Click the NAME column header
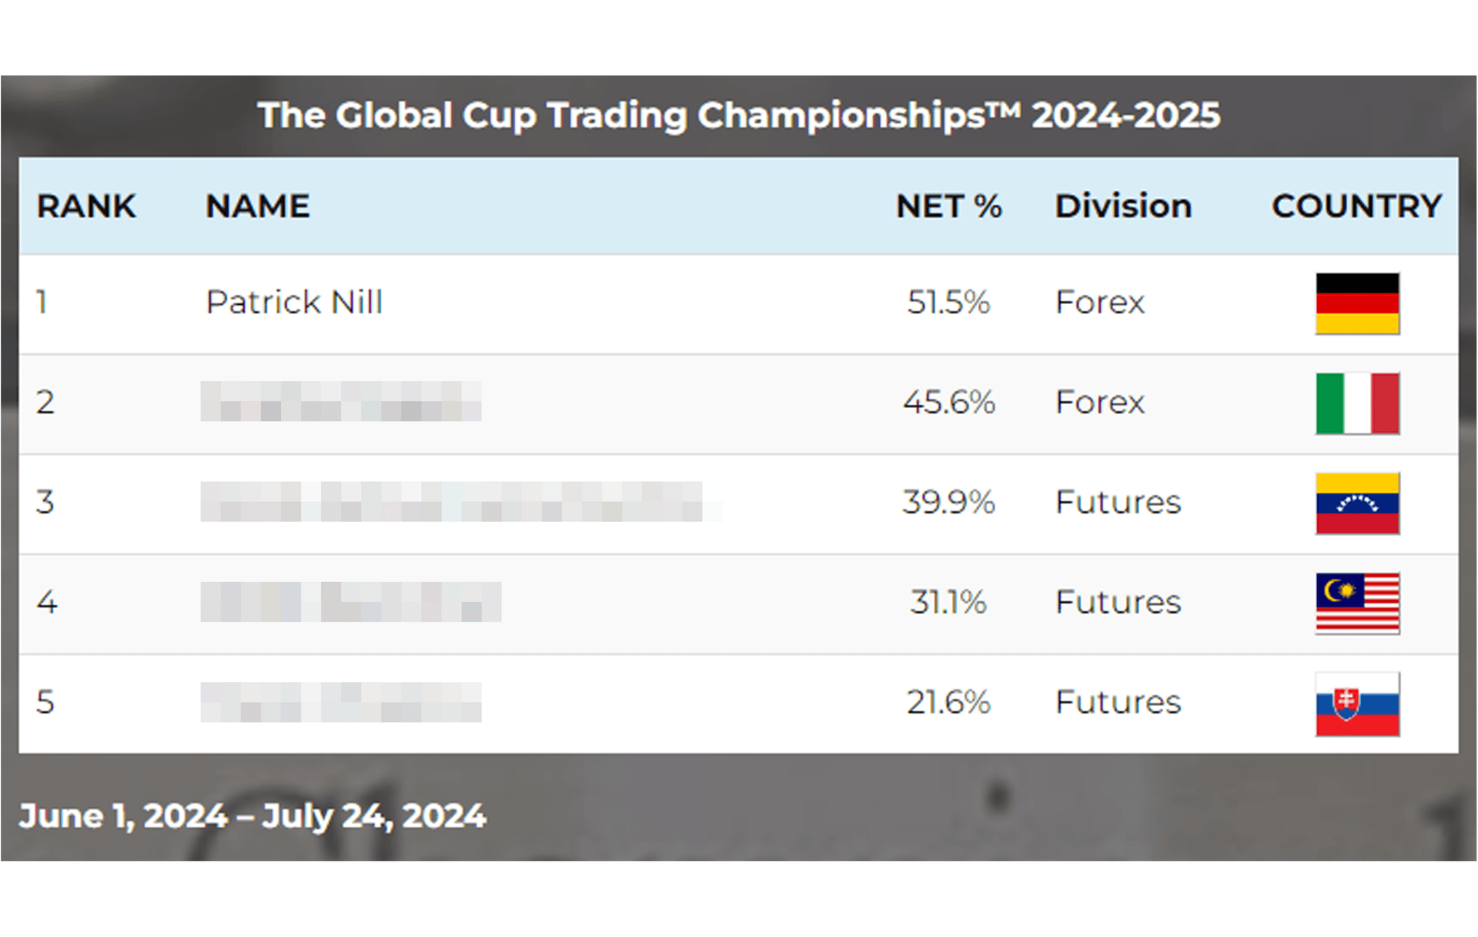The image size is (1478, 937). click(258, 206)
